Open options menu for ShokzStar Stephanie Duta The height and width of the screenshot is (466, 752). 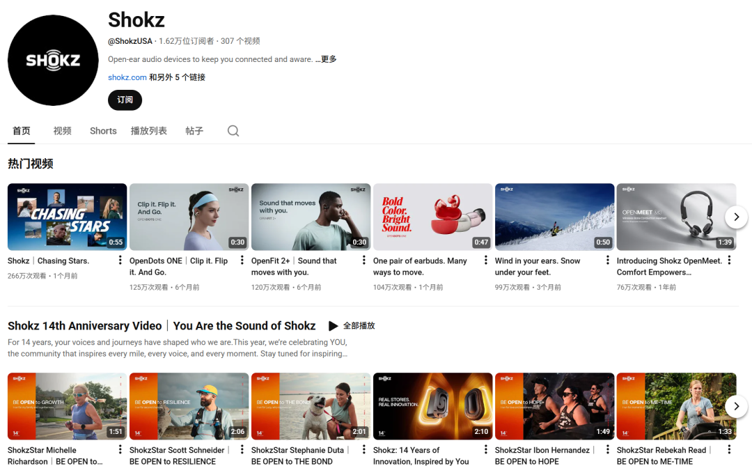tap(363, 449)
